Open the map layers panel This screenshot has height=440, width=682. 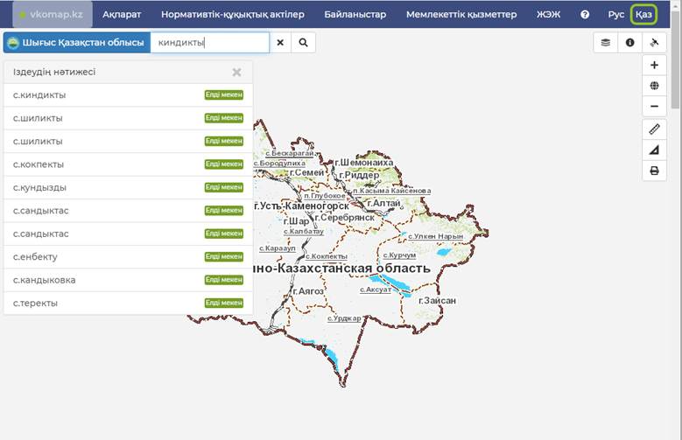[605, 42]
